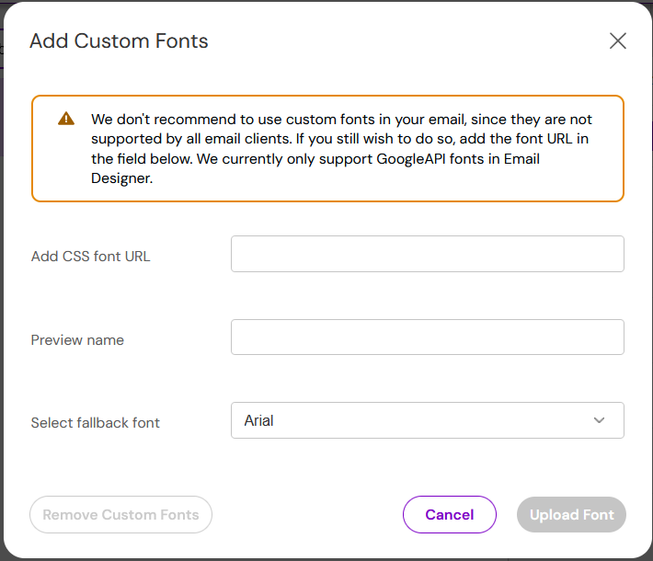Click the 'Add CSS font URL' label
The width and height of the screenshot is (653, 561).
tap(91, 257)
